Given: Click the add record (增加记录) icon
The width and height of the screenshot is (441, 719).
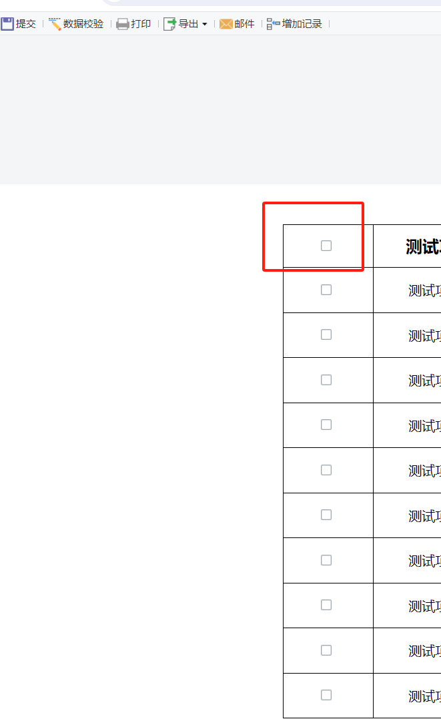Looking at the screenshot, I should point(274,24).
